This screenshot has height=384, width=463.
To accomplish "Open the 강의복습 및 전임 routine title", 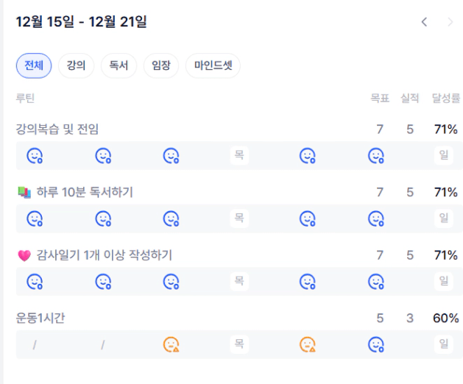I will pos(57,129).
